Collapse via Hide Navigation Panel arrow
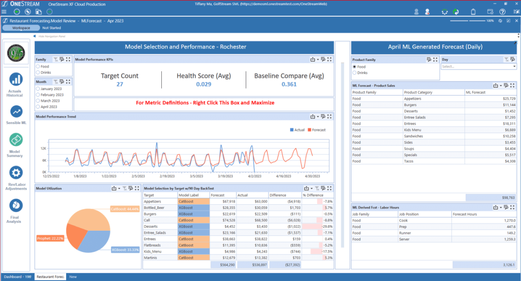Image resolution: width=521 pixels, height=281 pixels. point(35,36)
